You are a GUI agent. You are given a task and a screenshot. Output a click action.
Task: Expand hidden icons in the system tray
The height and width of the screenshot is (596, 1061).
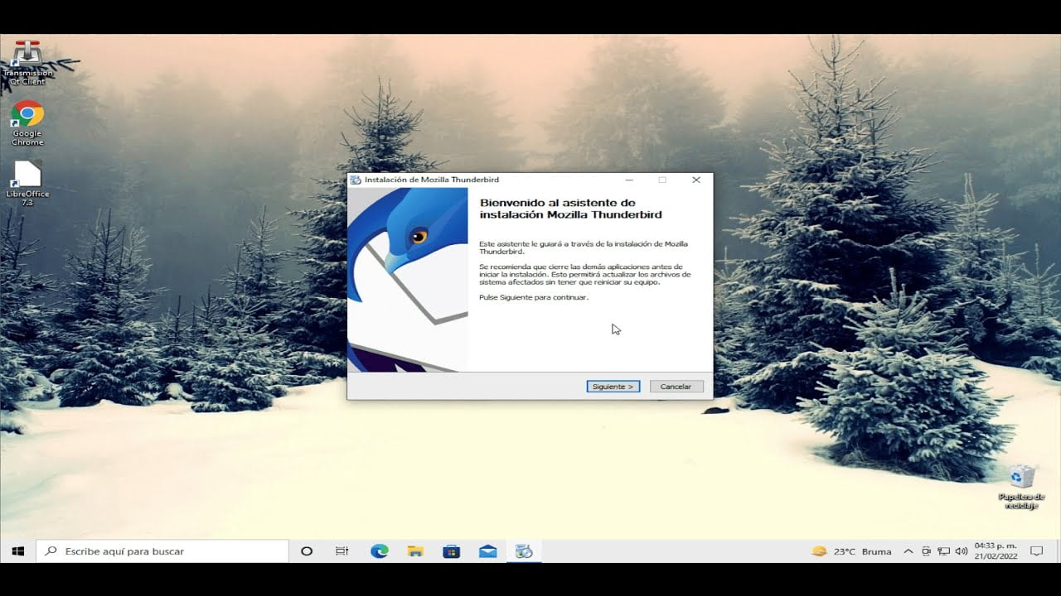(x=908, y=550)
